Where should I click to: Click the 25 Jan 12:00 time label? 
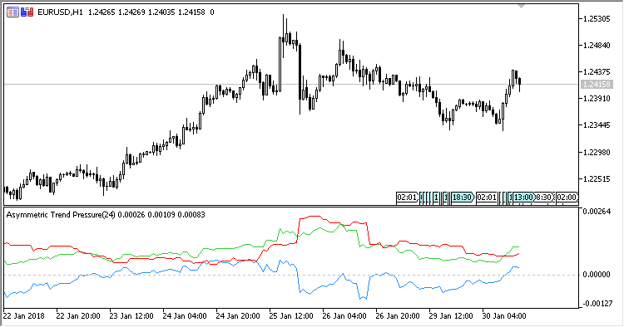click(x=291, y=316)
